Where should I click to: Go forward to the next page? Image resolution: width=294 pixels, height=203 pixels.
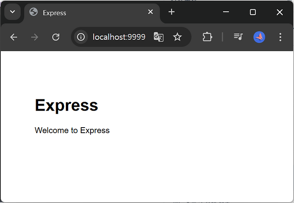pos(34,37)
